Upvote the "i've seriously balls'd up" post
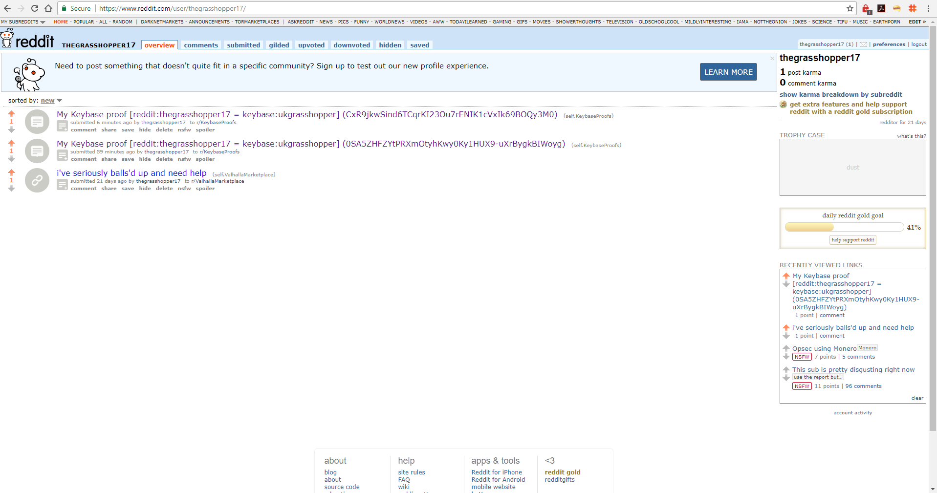937x493 pixels. tap(12, 172)
